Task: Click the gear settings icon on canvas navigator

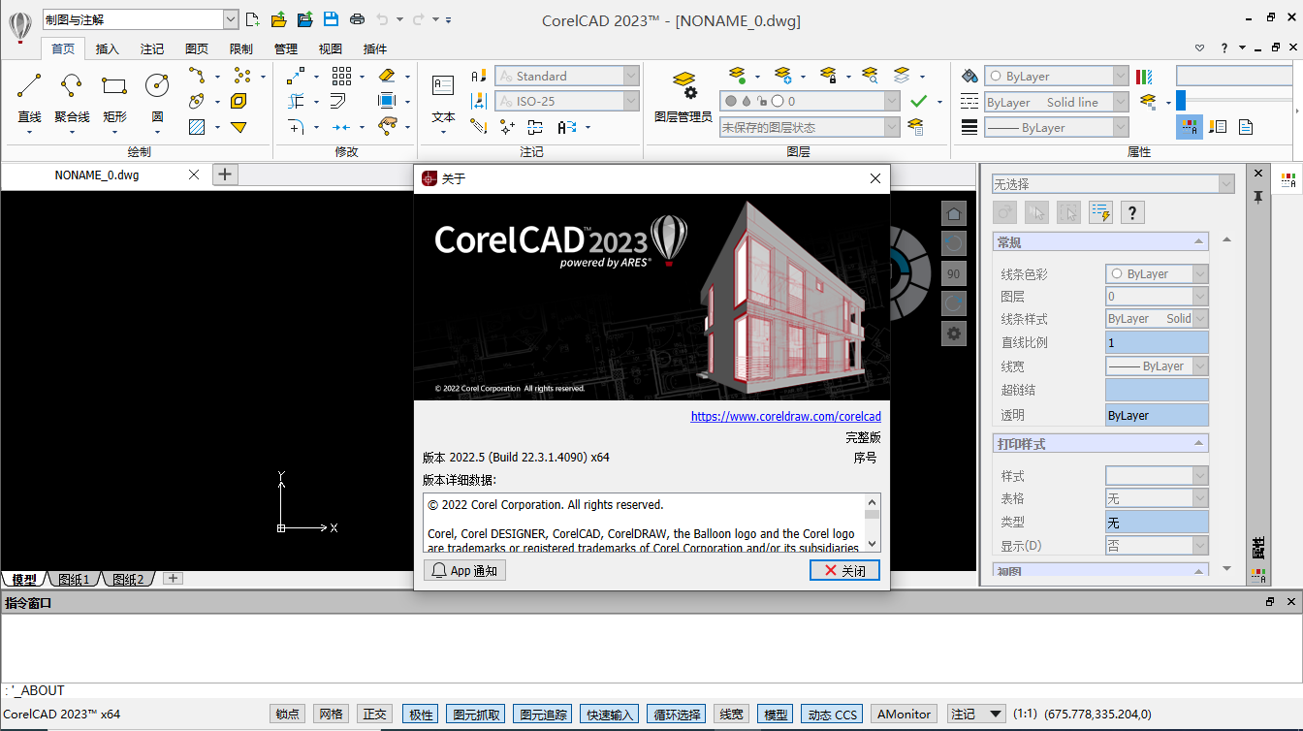Action: tap(954, 334)
